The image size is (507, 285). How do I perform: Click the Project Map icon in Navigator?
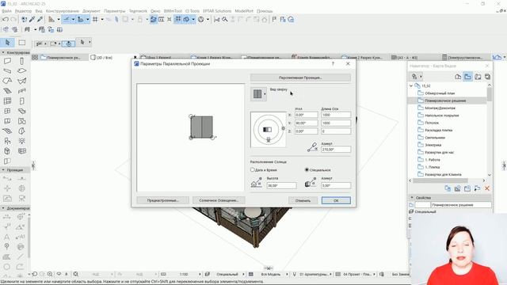click(x=458, y=77)
